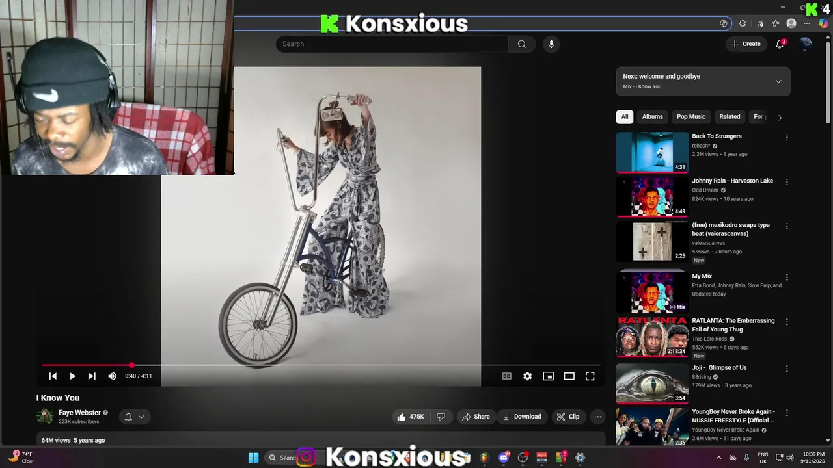Select the All filter chip

[625, 117]
